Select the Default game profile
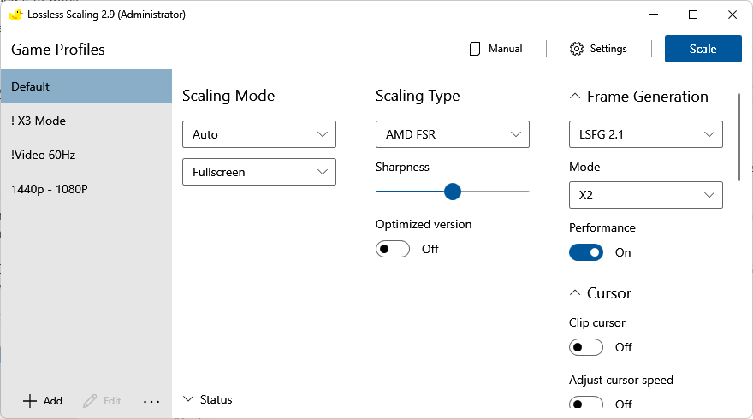The height and width of the screenshot is (419, 753). tap(86, 86)
